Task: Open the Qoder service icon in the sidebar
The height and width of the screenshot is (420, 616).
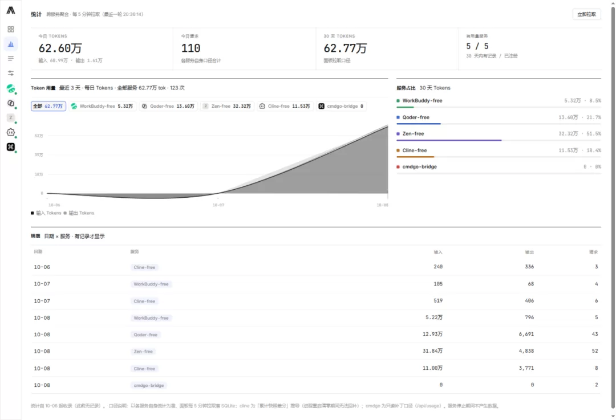Action: pyautogui.click(x=11, y=103)
